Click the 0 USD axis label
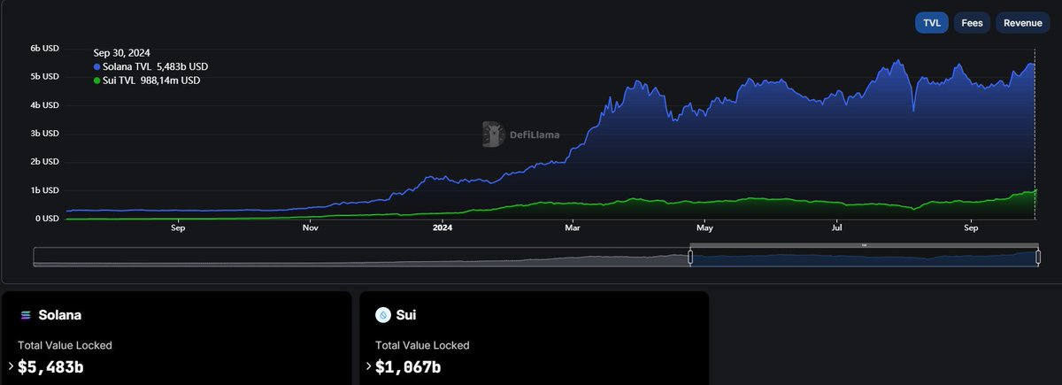The height and width of the screenshot is (385, 1062). [47, 219]
